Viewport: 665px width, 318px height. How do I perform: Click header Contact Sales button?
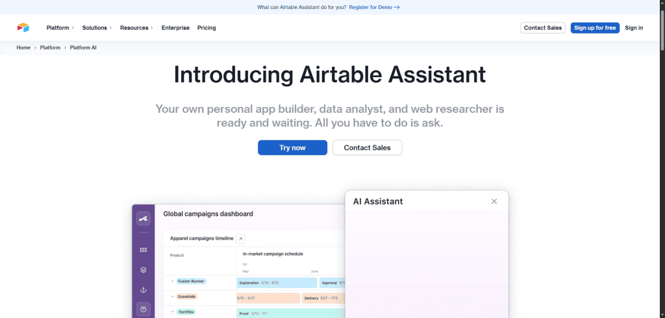click(542, 27)
